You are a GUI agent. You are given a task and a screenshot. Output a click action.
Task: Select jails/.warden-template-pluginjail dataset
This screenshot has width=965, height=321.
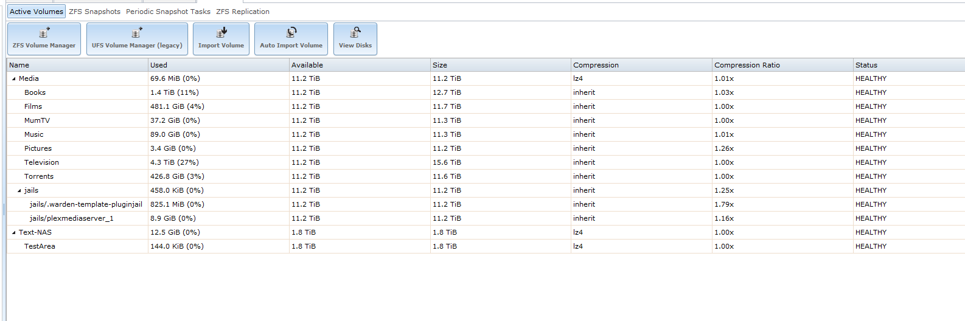pos(486,204)
